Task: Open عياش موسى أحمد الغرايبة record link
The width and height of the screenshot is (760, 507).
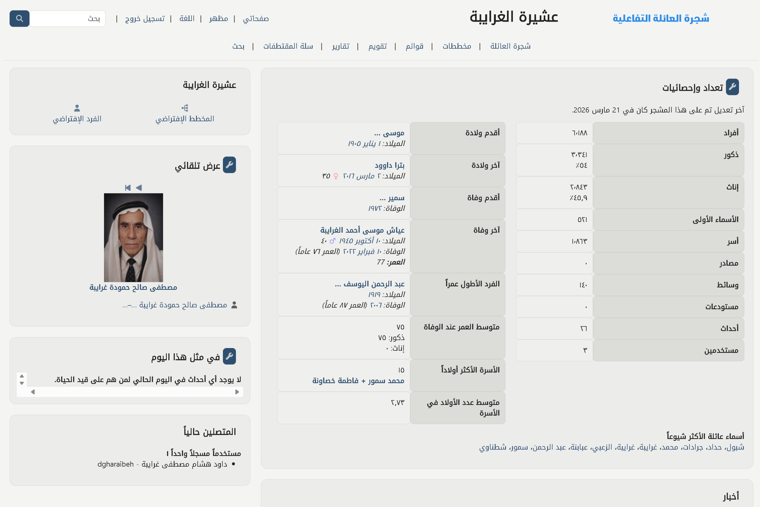Action: coord(362,230)
